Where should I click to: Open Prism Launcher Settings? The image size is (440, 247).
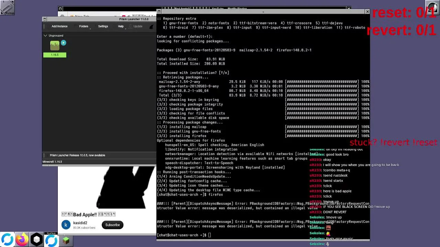click(103, 26)
